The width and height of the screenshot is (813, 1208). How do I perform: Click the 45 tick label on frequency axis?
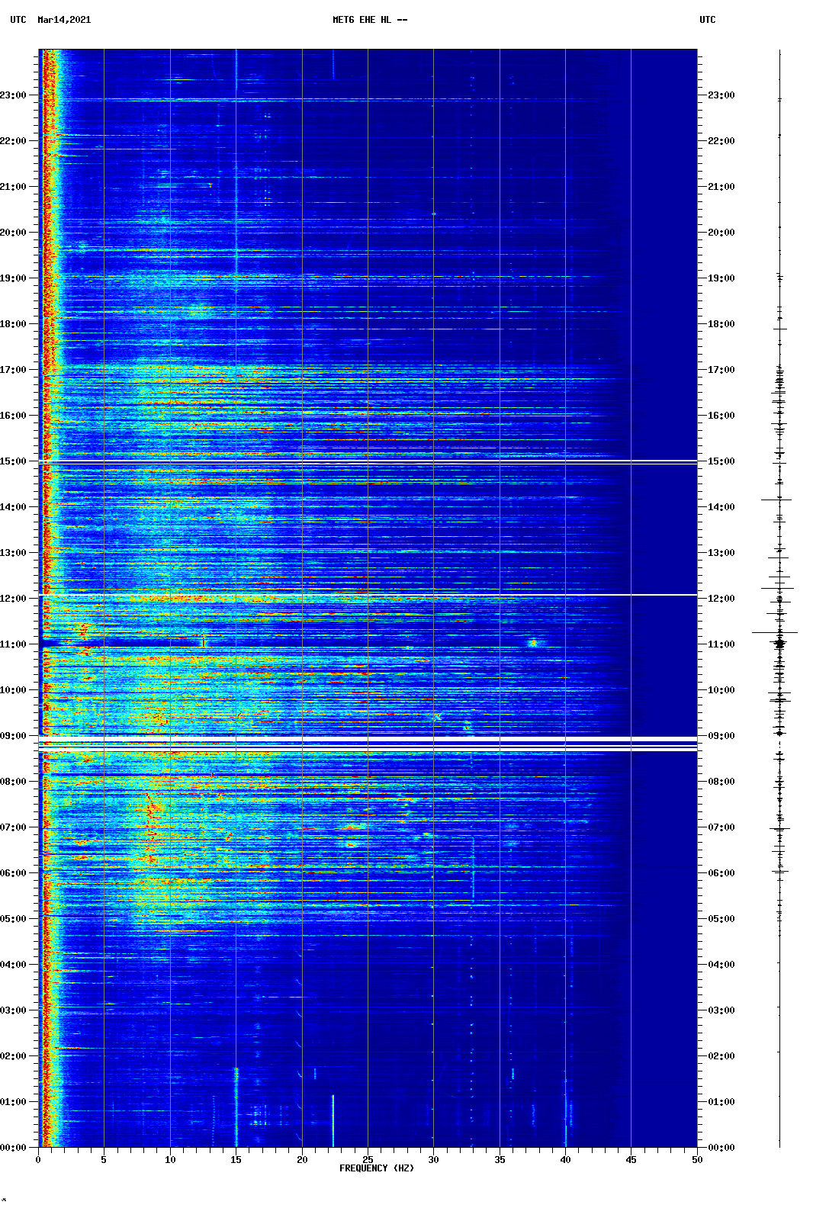[631, 1160]
